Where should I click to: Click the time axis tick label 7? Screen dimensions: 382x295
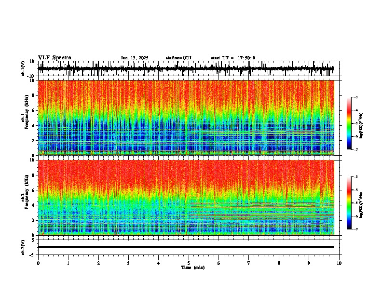coord(249,263)
